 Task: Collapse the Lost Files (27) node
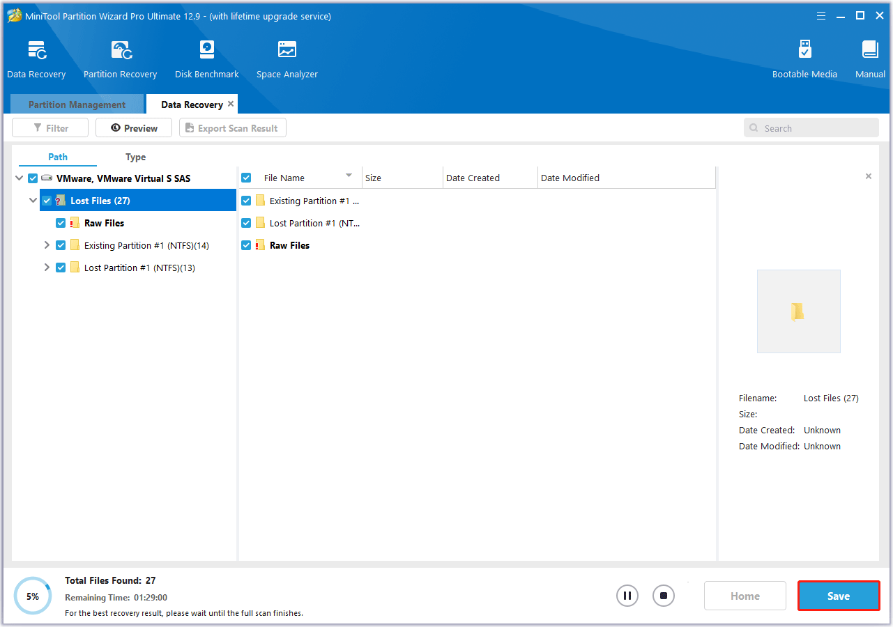pos(33,201)
